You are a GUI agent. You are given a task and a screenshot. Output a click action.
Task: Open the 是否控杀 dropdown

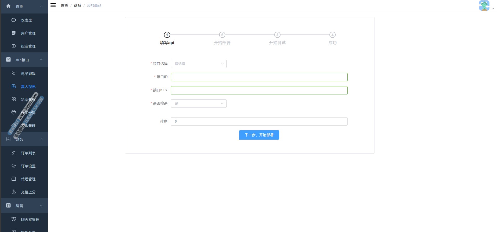click(198, 104)
